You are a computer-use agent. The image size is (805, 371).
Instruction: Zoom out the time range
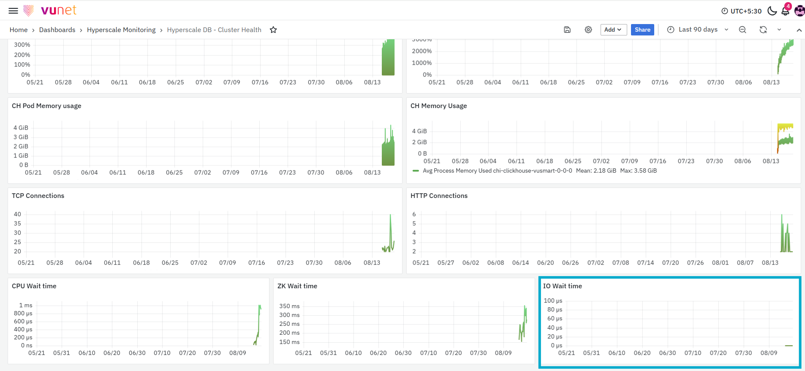click(x=742, y=30)
